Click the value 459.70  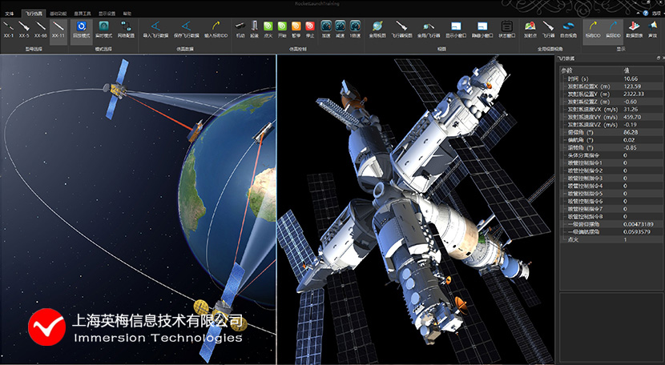click(632, 117)
